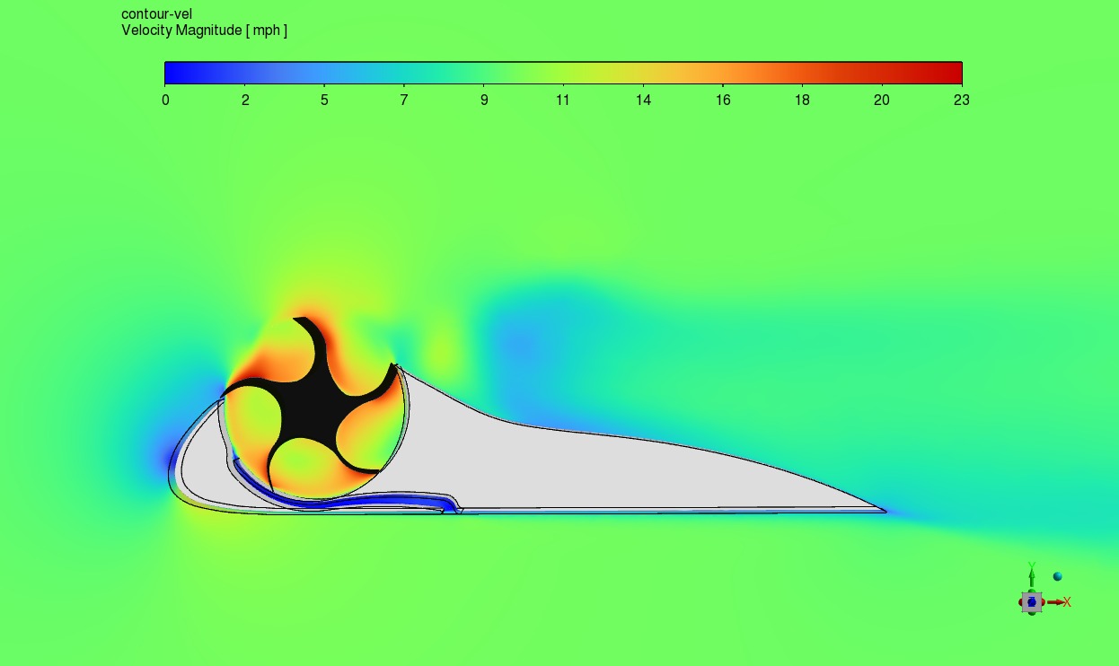
Task: Click the green negative-Y sphere below triad cube
Action: pos(1032,613)
